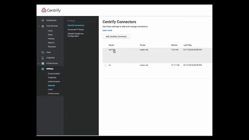Image resolution: width=249 pixels, height=140 pixels.
Task: Open Dashboards via its gauge icon
Action: (x=43, y=21)
